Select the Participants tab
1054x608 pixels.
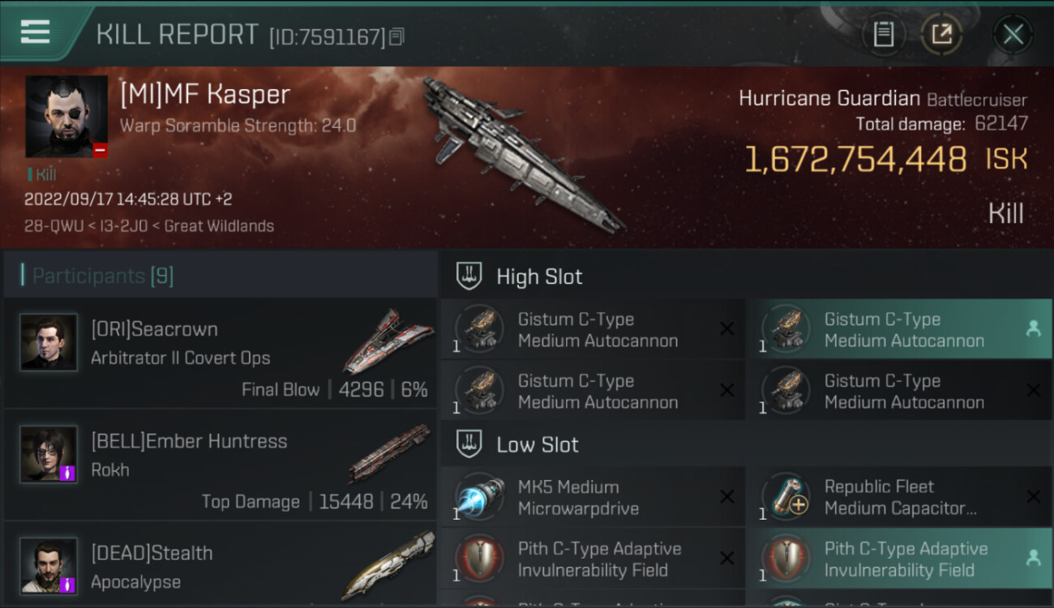102,276
